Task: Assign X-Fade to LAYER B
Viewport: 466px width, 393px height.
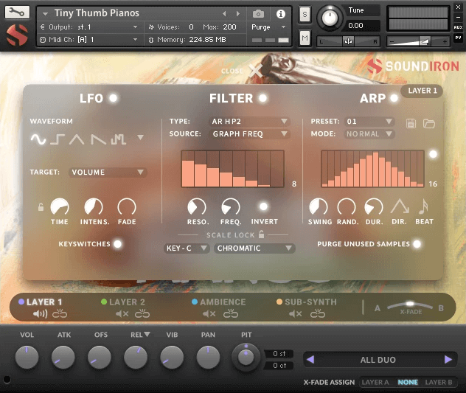Action: pyautogui.click(x=439, y=382)
